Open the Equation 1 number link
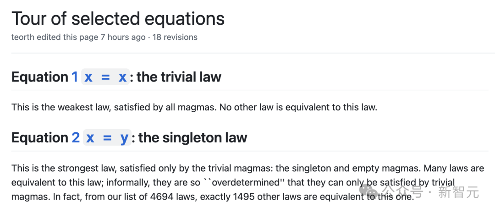 click(75, 77)
